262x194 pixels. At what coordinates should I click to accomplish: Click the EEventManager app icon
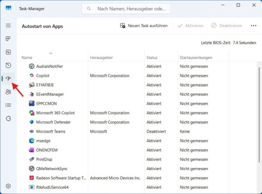point(31,94)
